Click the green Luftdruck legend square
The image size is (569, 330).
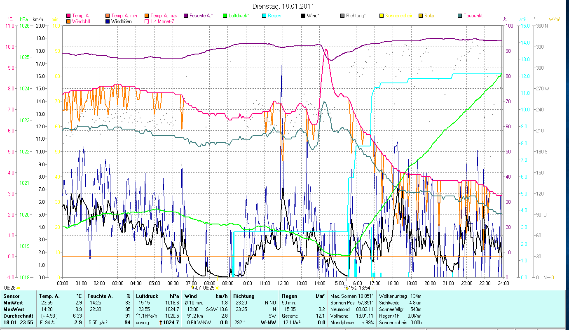pyautogui.click(x=225, y=16)
